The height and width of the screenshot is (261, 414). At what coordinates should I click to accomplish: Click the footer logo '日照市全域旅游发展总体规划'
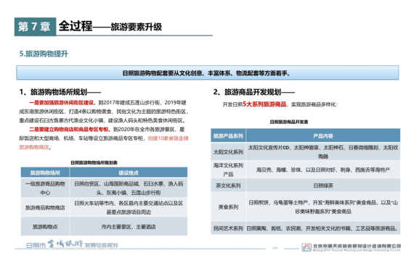click(72, 244)
